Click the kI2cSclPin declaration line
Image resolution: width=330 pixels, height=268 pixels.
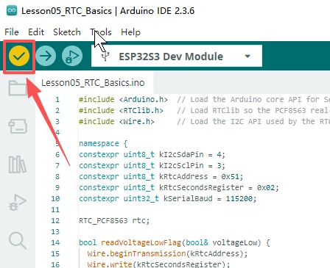[x=152, y=166]
